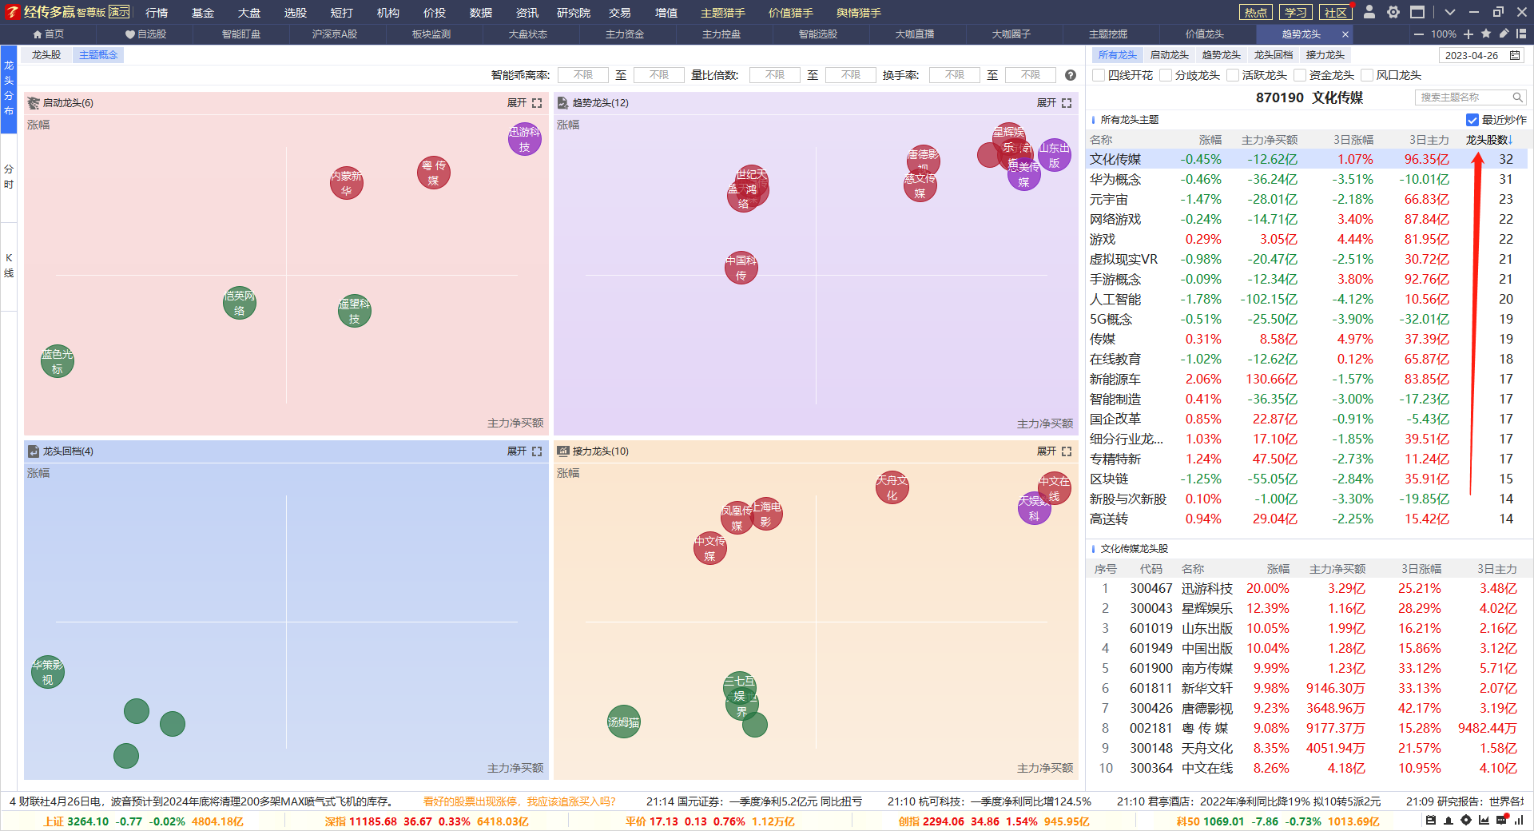Open the user account icon
This screenshot has height=831, width=1534.
pyautogui.click(x=1369, y=12)
